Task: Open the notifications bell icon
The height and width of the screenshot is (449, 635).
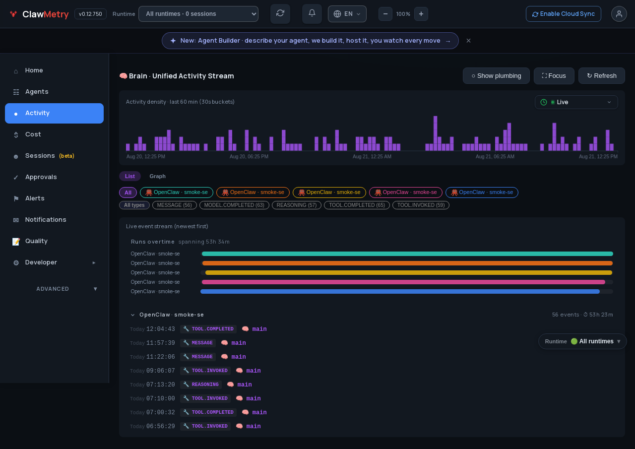Action: tap(312, 14)
